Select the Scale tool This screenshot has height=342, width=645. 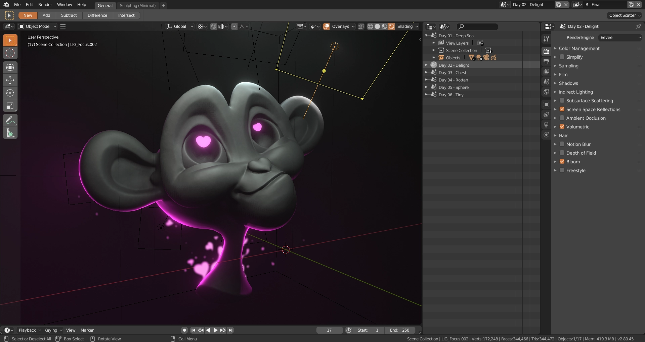click(10, 106)
